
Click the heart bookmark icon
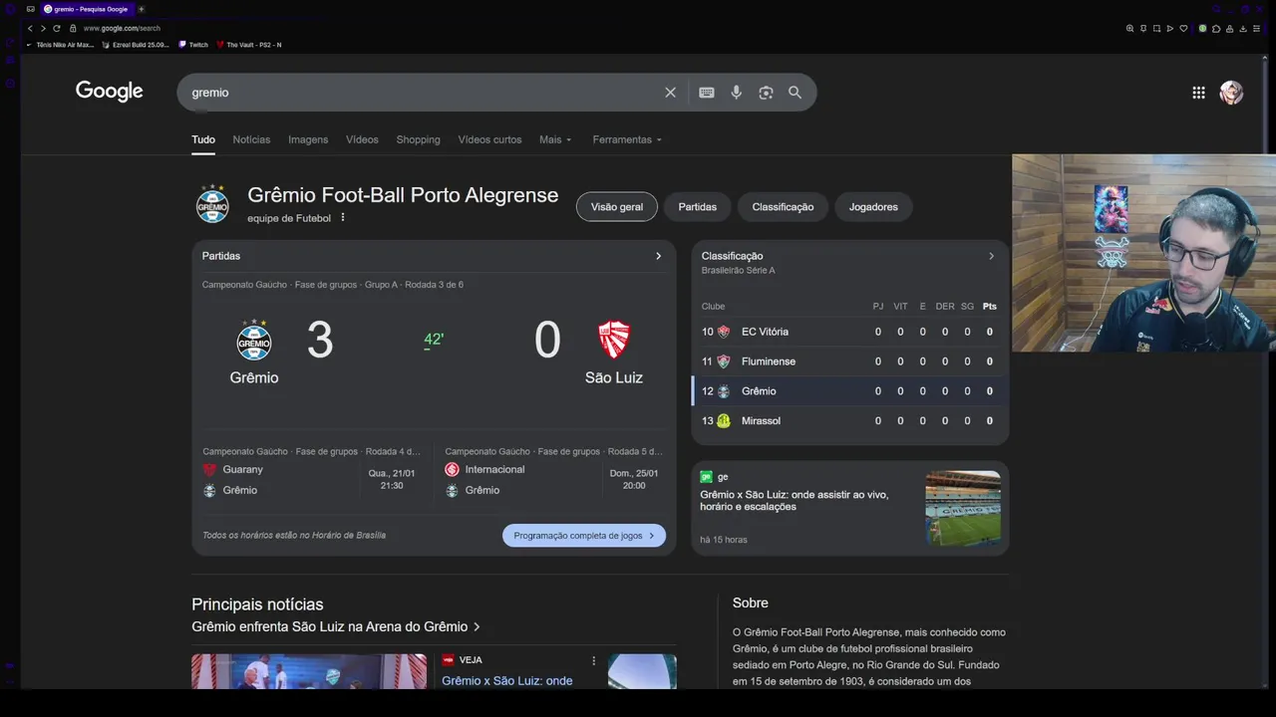pyautogui.click(x=1183, y=29)
